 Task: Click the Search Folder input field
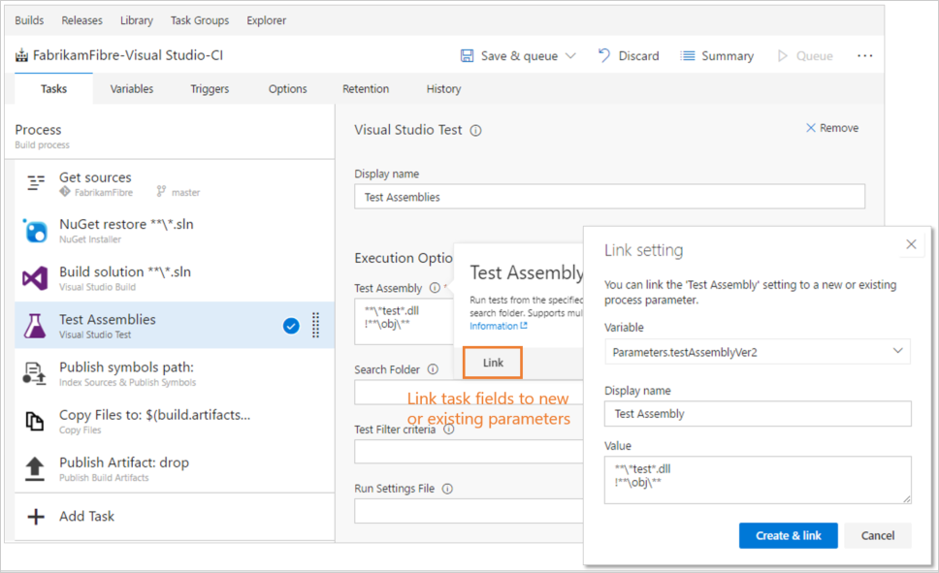click(469, 393)
